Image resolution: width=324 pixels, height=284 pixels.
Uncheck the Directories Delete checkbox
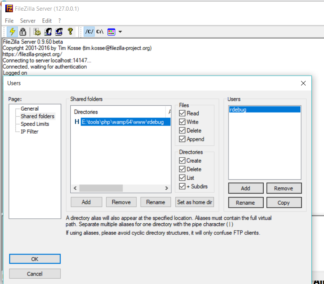pos(182,169)
